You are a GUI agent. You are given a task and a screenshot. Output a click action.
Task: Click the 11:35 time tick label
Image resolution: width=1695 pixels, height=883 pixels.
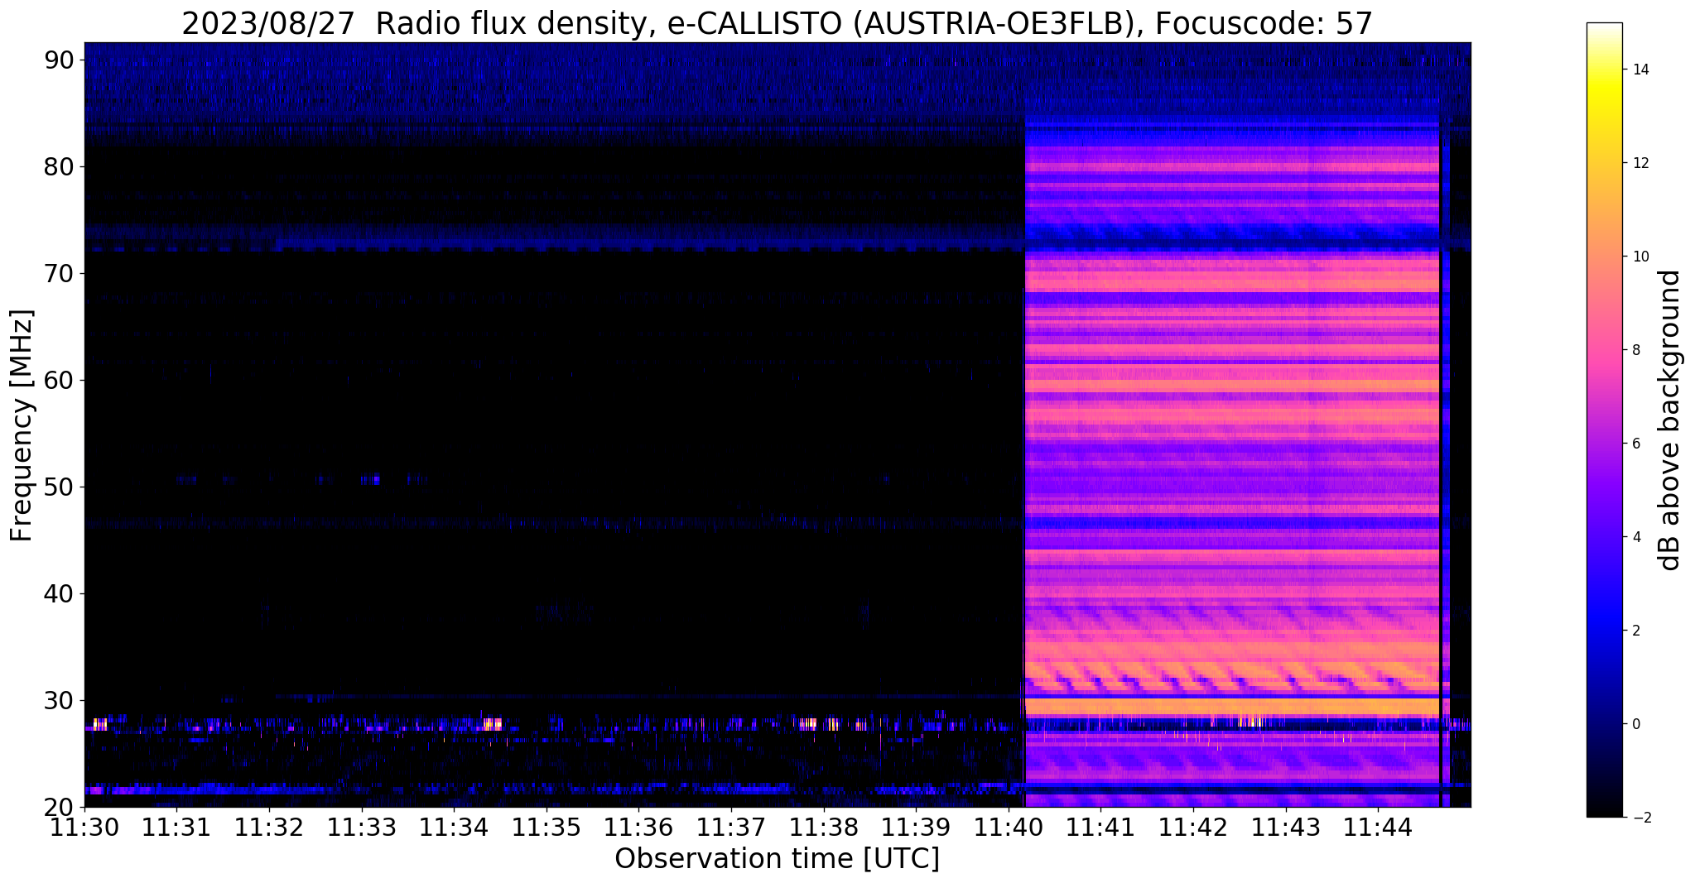[547, 827]
